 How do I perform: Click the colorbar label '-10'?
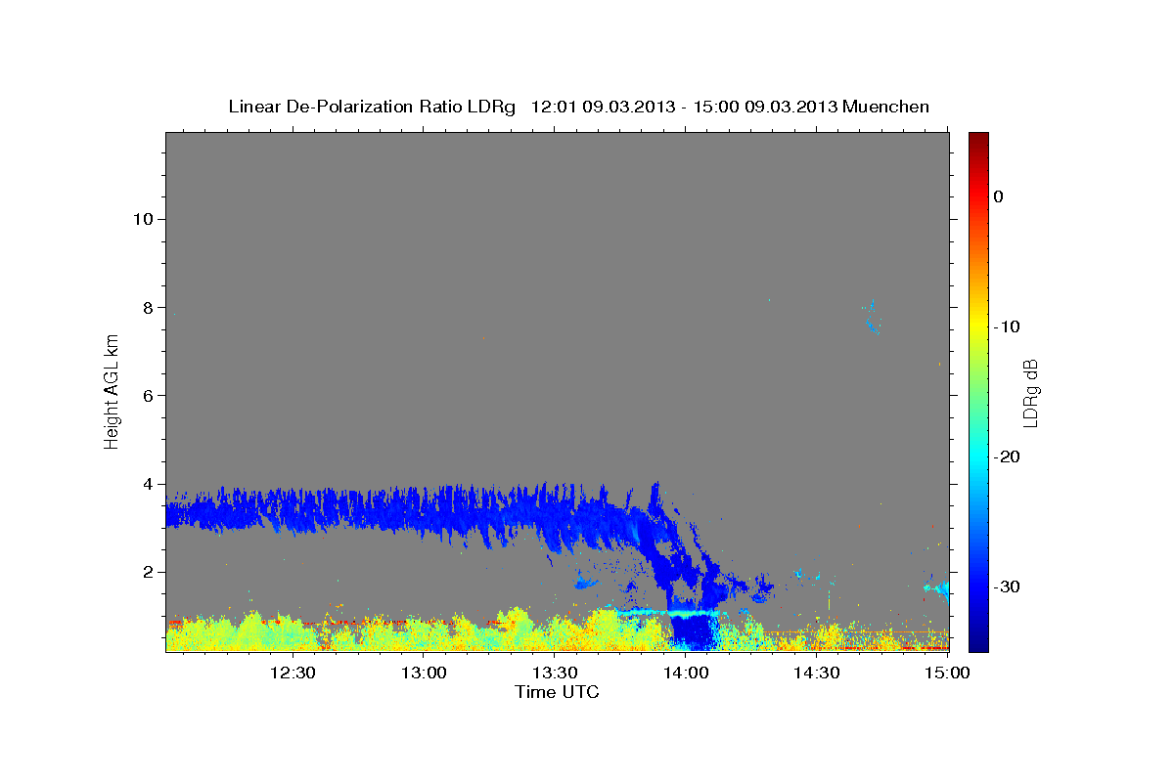[1008, 326]
